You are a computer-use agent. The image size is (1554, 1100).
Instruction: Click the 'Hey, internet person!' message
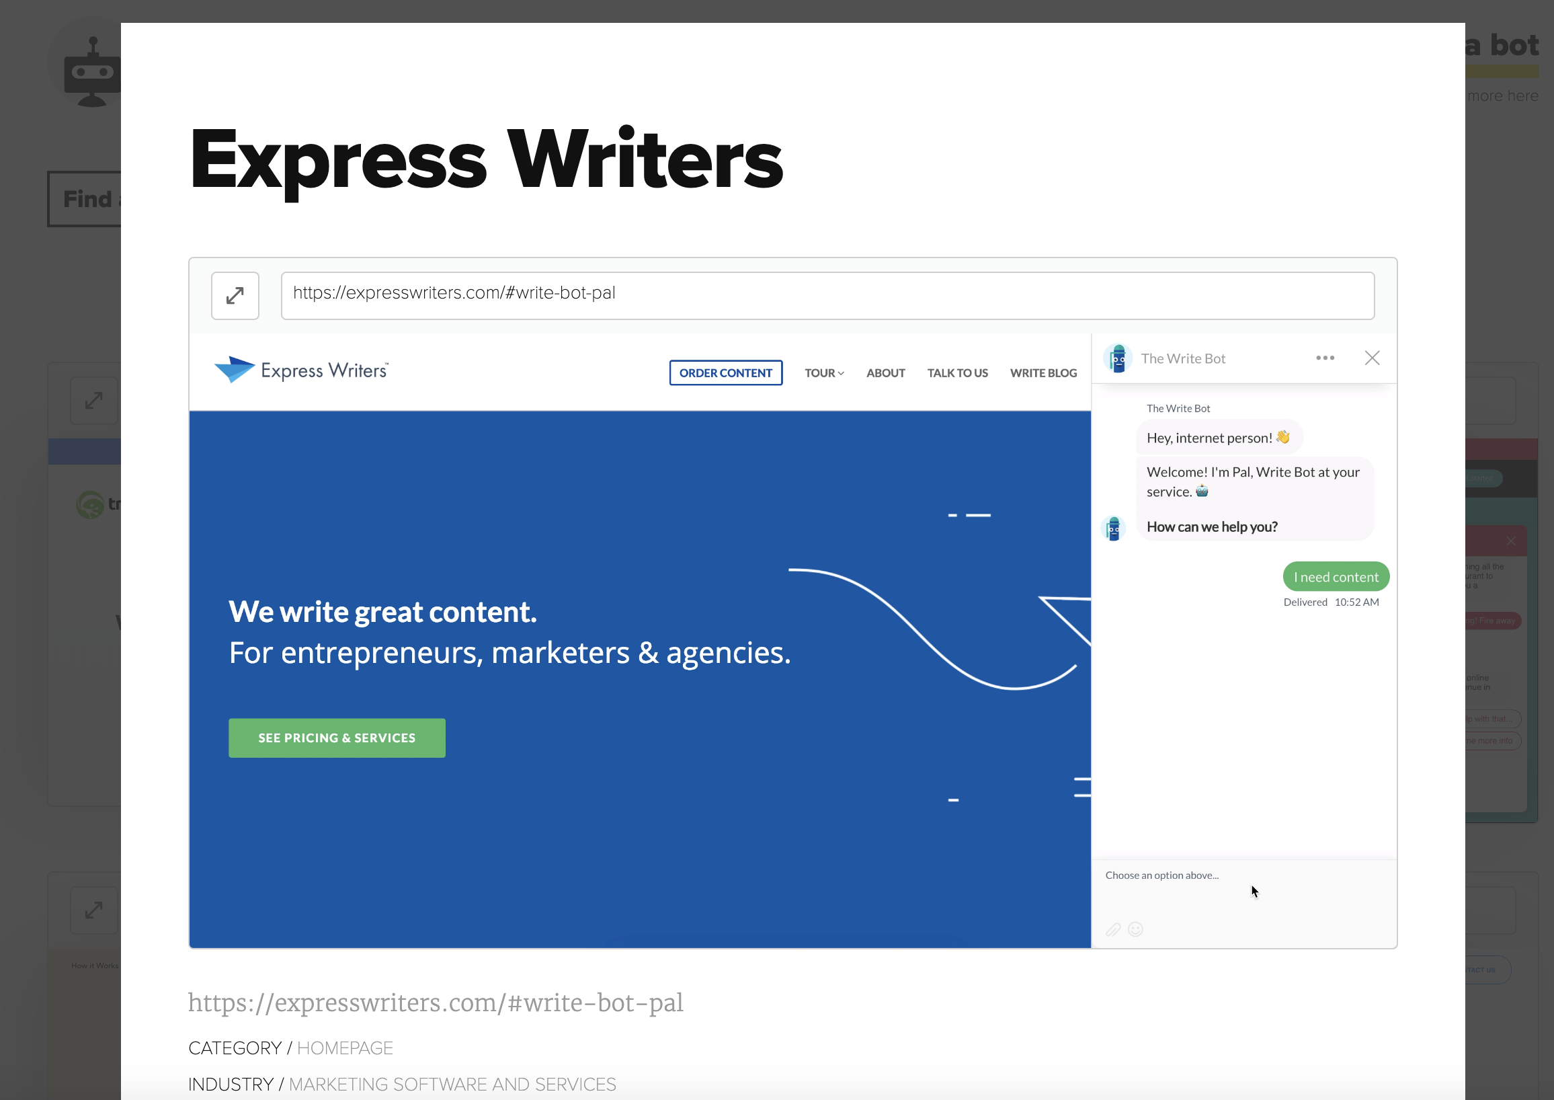click(1218, 438)
